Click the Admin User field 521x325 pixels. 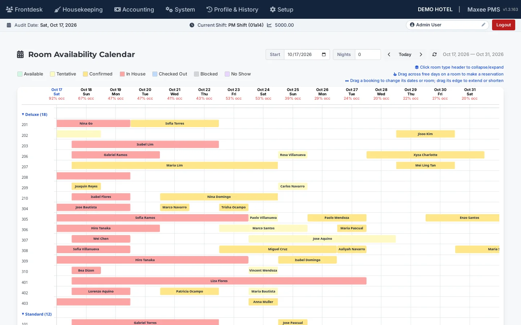click(x=448, y=25)
